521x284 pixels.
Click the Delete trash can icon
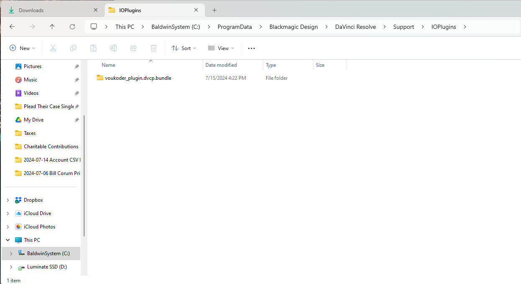[x=154, y=48]
